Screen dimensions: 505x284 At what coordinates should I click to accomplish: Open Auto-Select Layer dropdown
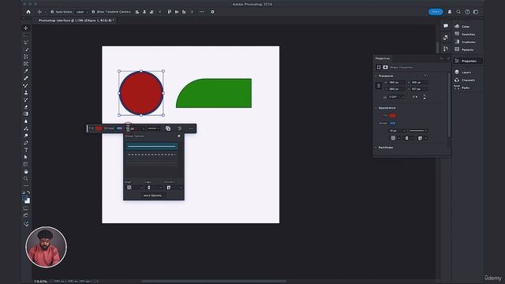82,12
